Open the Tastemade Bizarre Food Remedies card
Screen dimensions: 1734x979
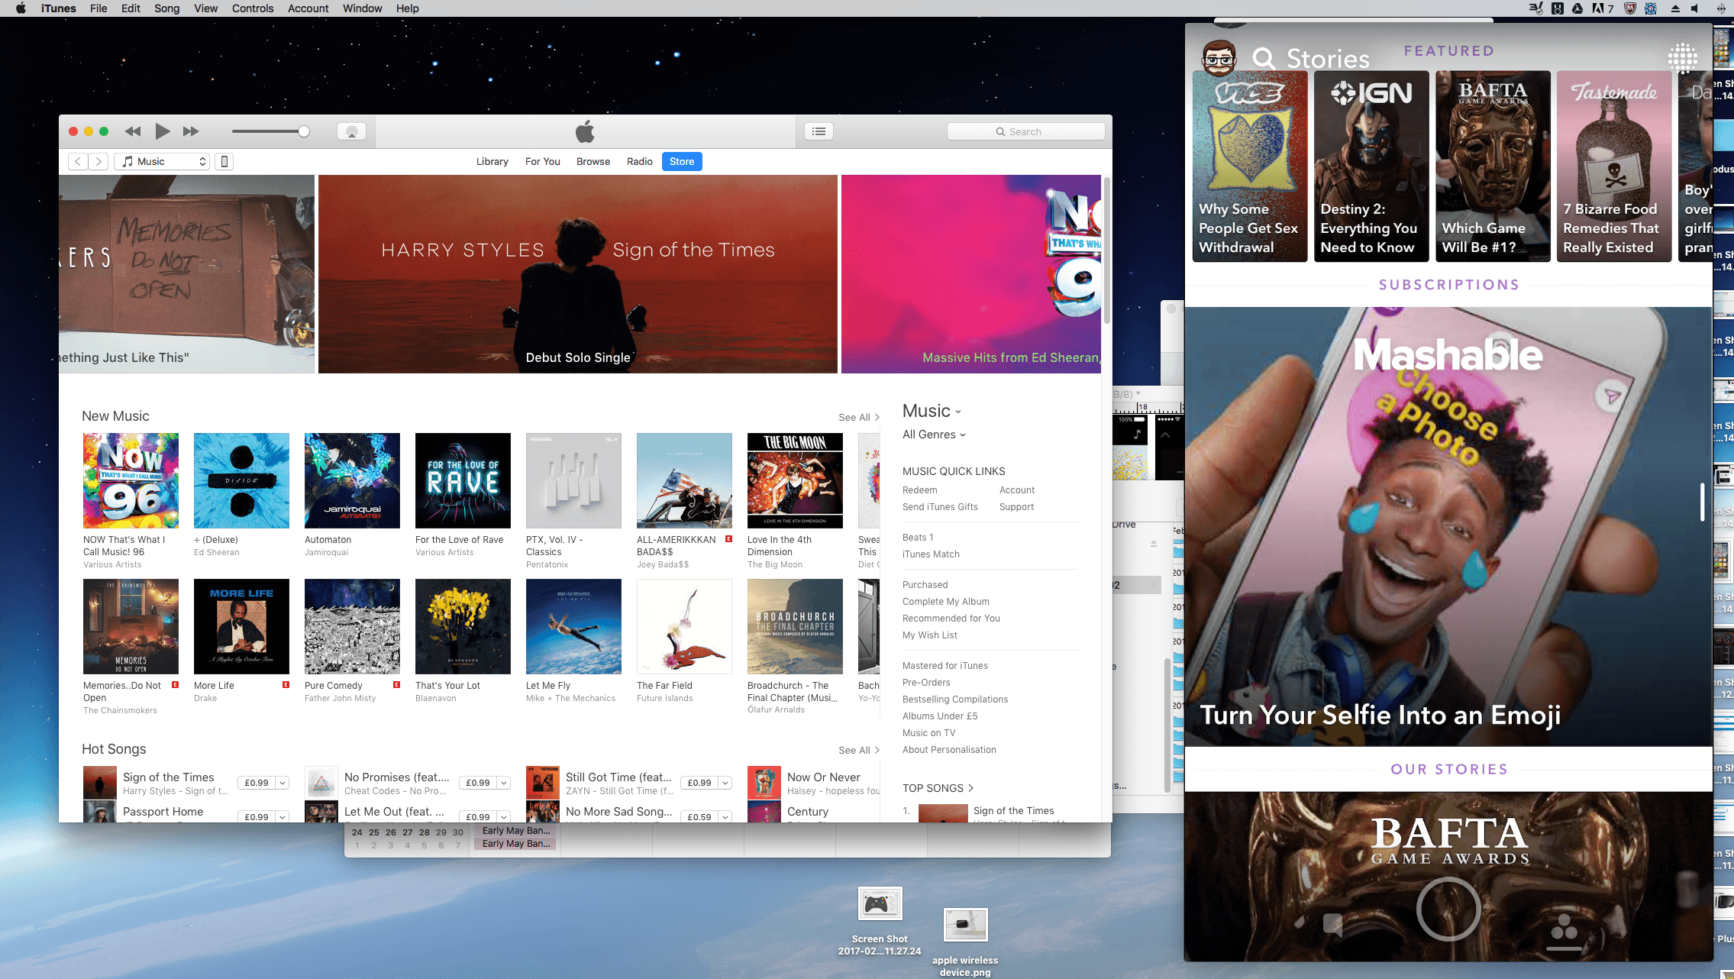coord(1614,166)
